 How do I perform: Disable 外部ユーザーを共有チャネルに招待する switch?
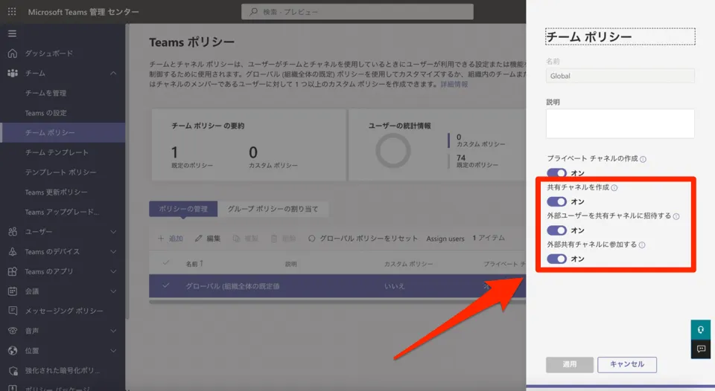click(556, 230)
